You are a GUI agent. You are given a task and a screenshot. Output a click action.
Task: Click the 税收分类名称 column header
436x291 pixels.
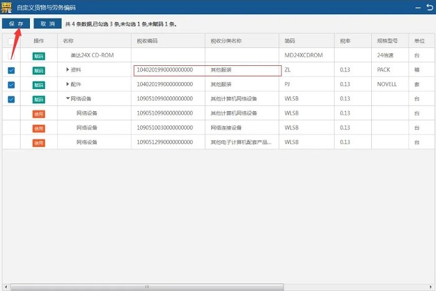click(x=225, y=41)
